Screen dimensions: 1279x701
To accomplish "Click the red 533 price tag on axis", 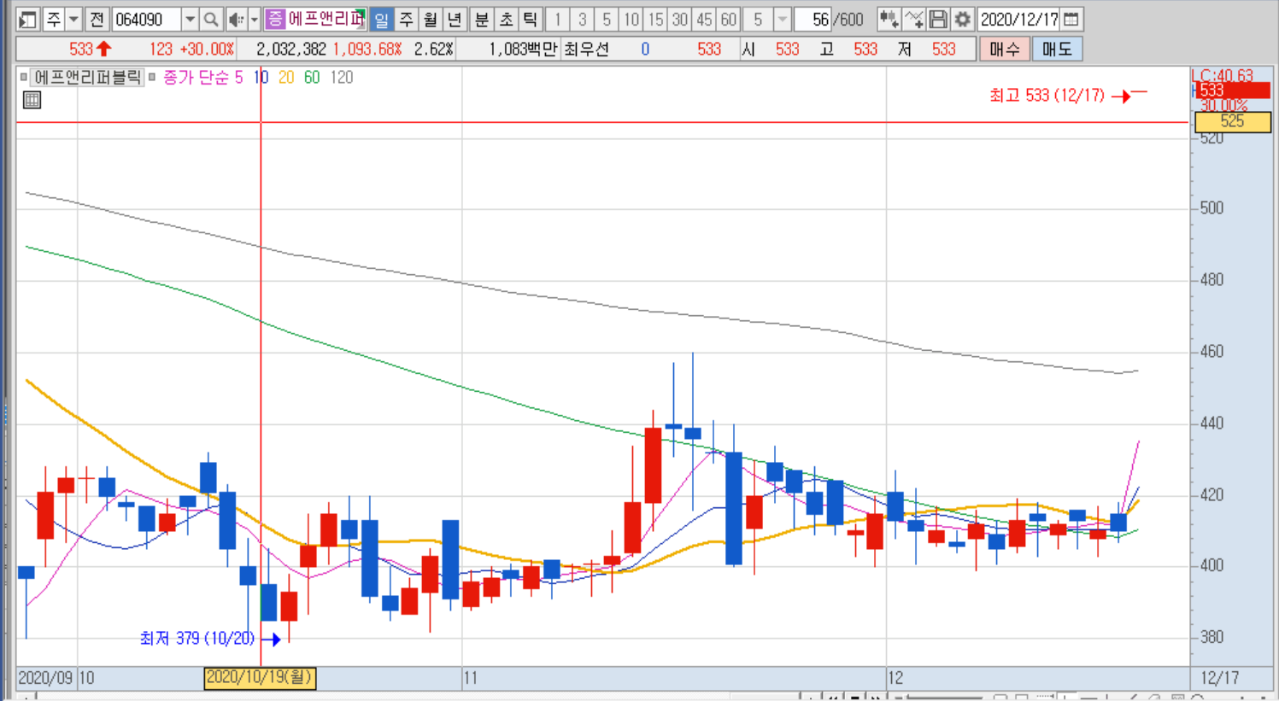I will click(1231, 91).
